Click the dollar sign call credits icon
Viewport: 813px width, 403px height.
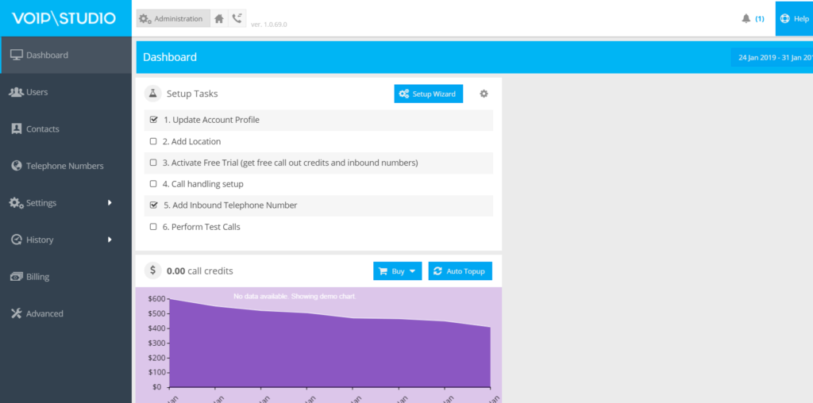pyautogui.click(x=153, y=271)
